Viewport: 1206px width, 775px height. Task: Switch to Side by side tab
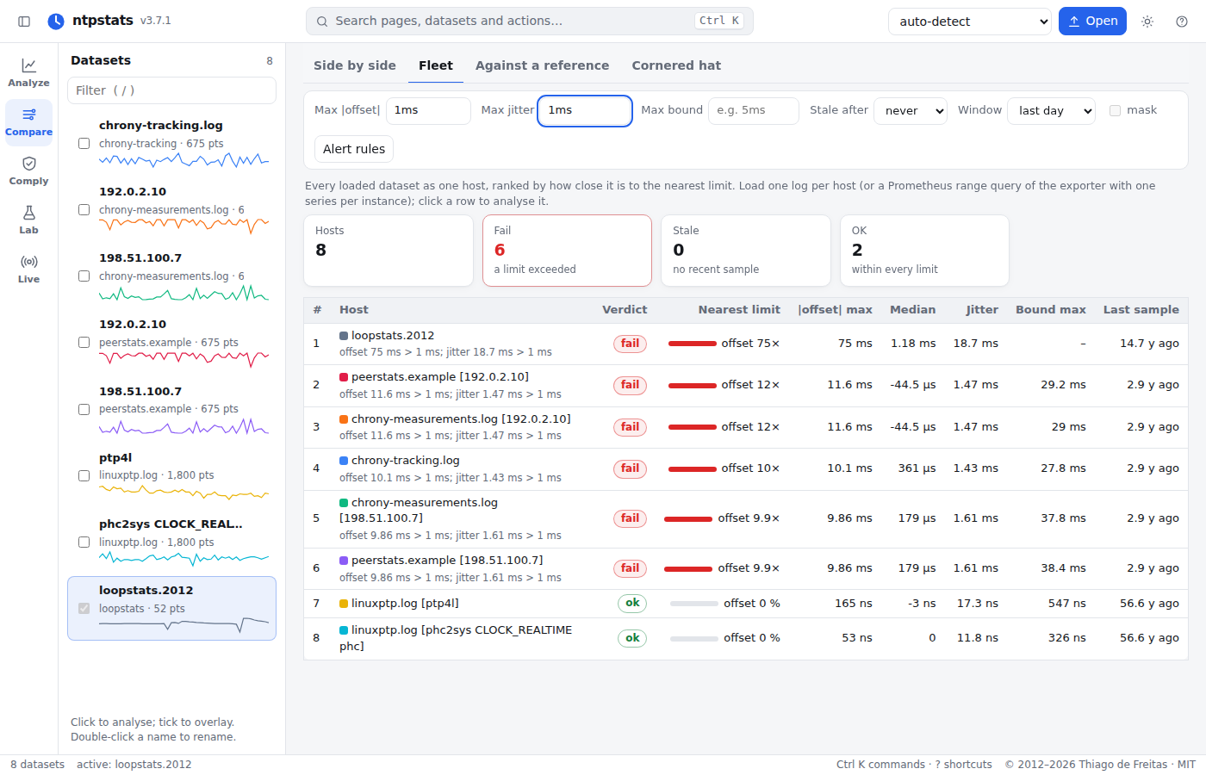click(355, 65)
